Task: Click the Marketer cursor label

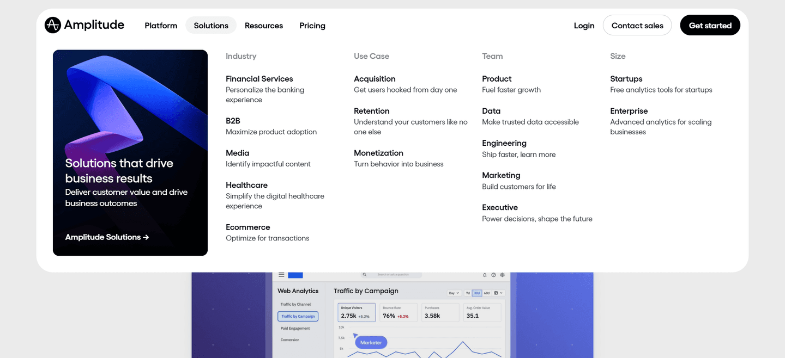Action: click(371, 342)
